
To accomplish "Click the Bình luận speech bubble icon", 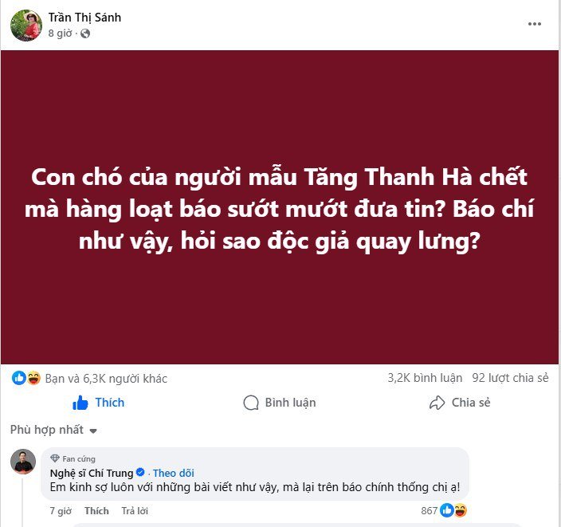I will click(x=251, y=403).
